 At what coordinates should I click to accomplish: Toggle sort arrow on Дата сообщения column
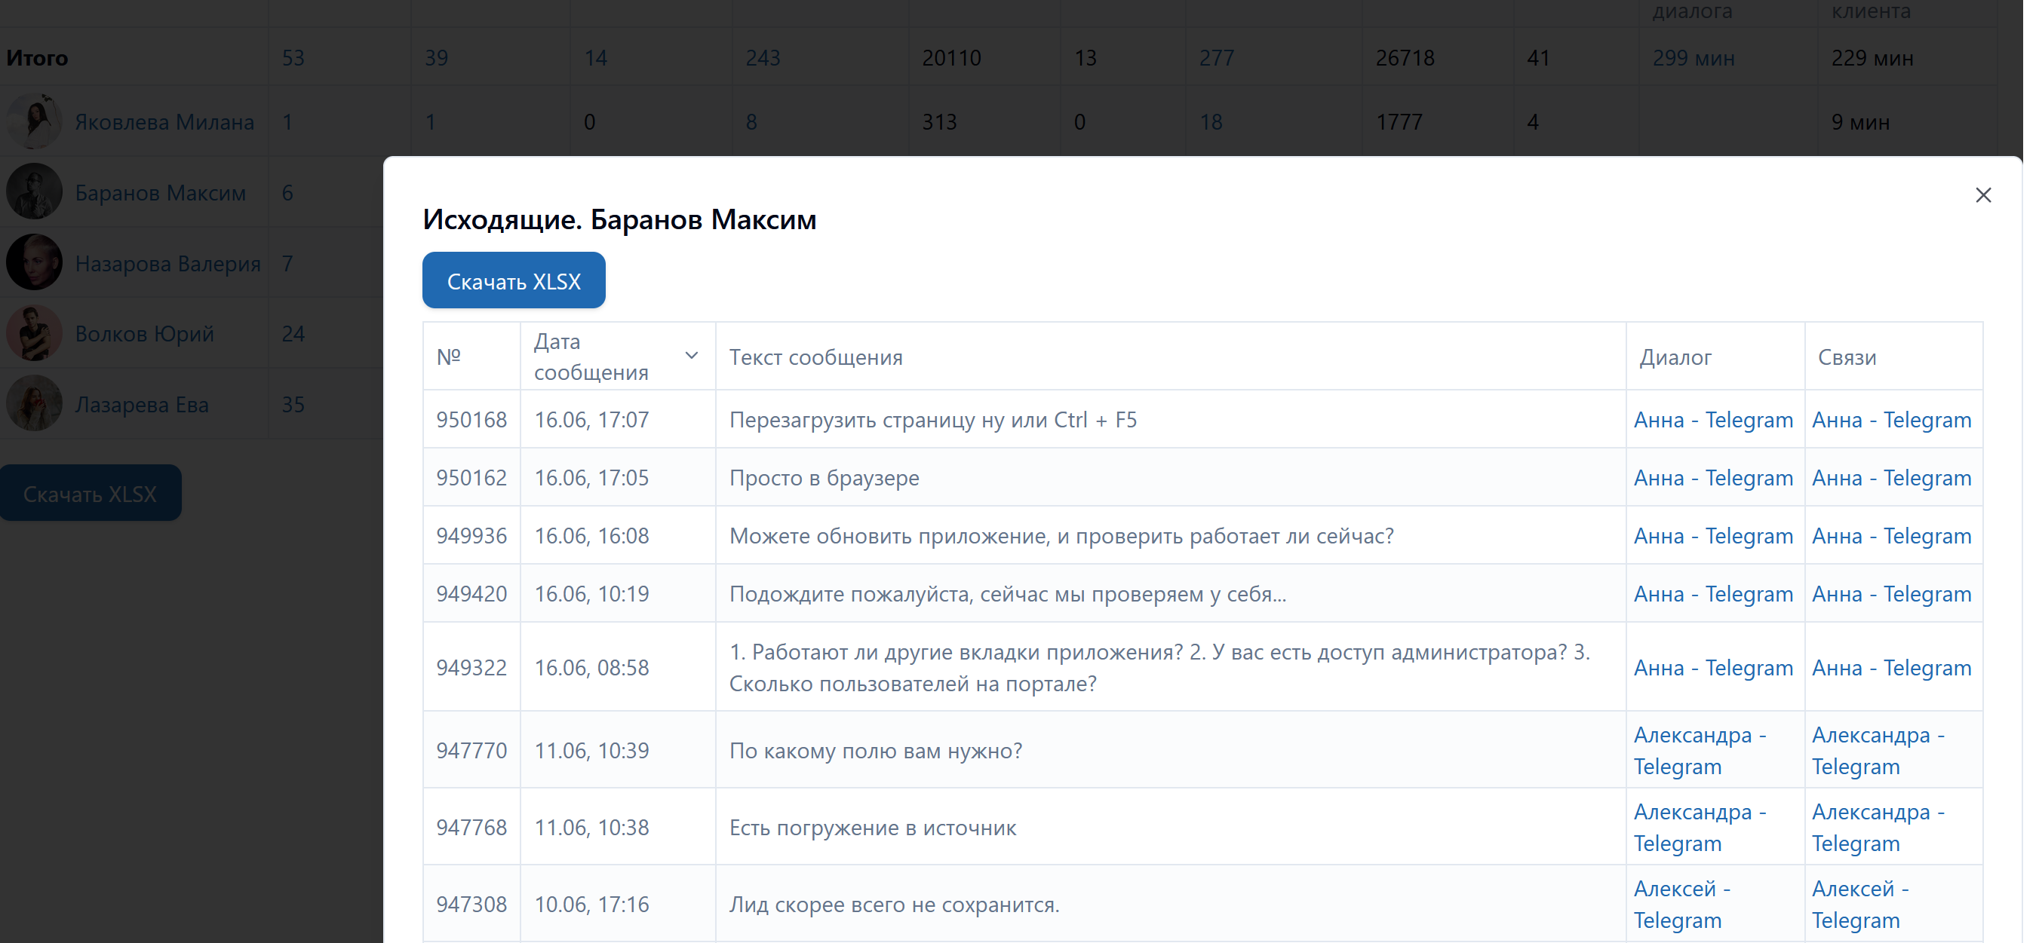point(691,356)
